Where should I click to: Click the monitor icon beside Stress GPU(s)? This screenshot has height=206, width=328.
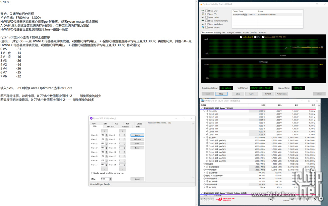203,27
